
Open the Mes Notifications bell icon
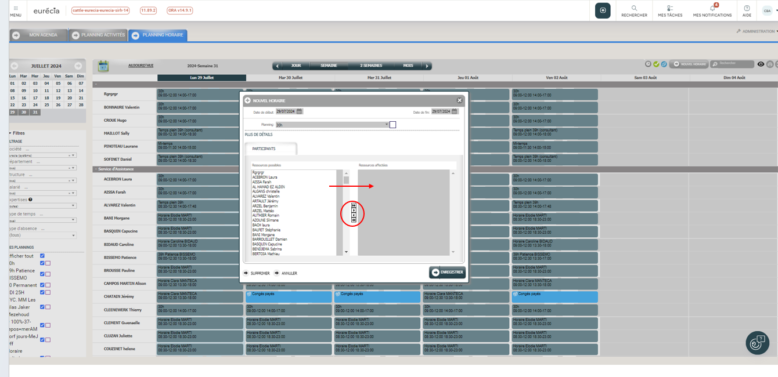click(712, 8)
